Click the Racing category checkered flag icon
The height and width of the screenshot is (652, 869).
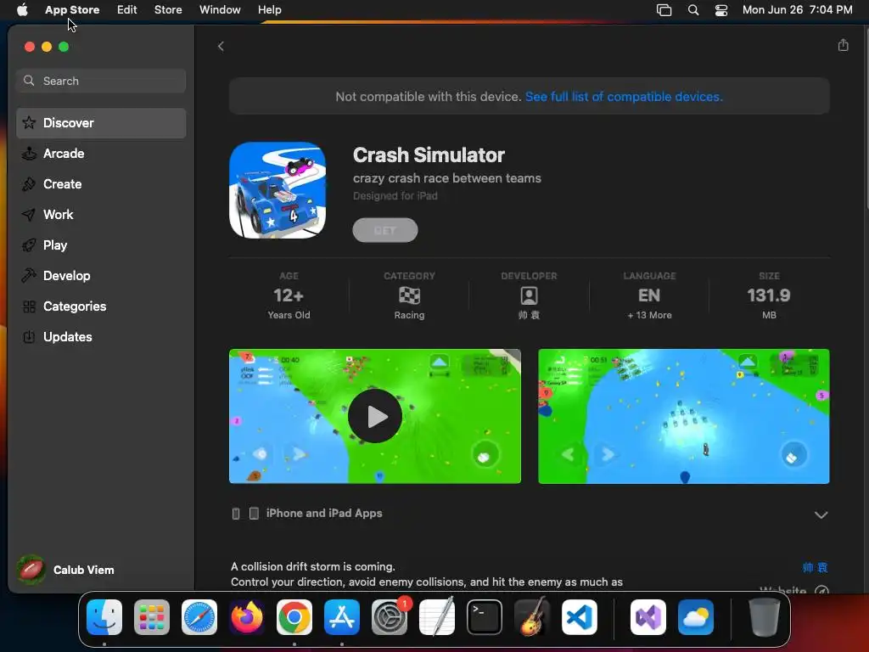tap(409, 295)
